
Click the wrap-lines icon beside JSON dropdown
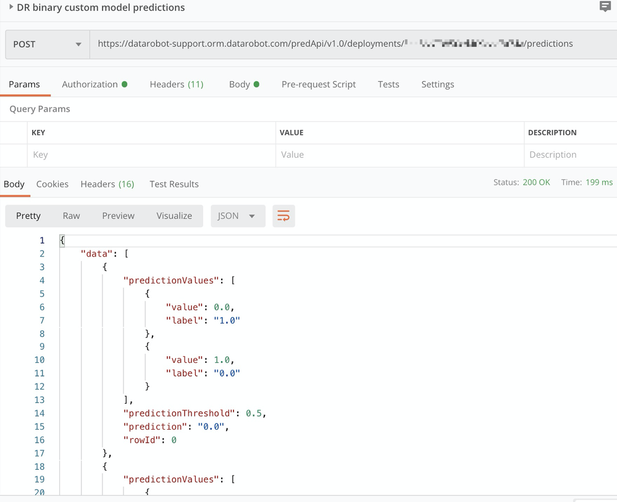[x=283, y=216]
